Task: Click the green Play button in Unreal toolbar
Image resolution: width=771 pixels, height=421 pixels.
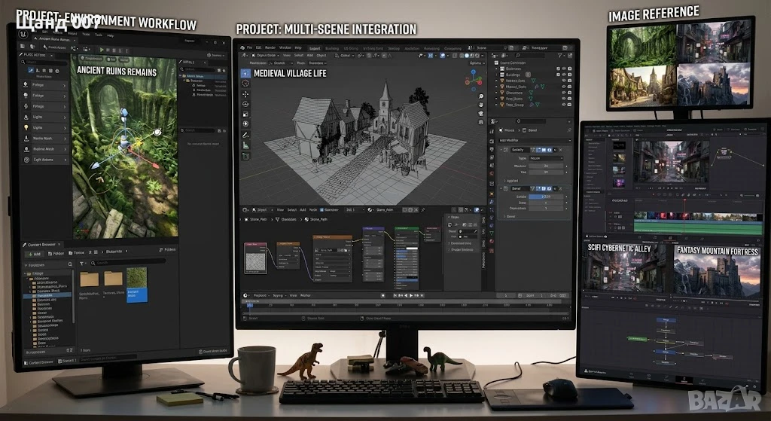Action: (102, 50)
